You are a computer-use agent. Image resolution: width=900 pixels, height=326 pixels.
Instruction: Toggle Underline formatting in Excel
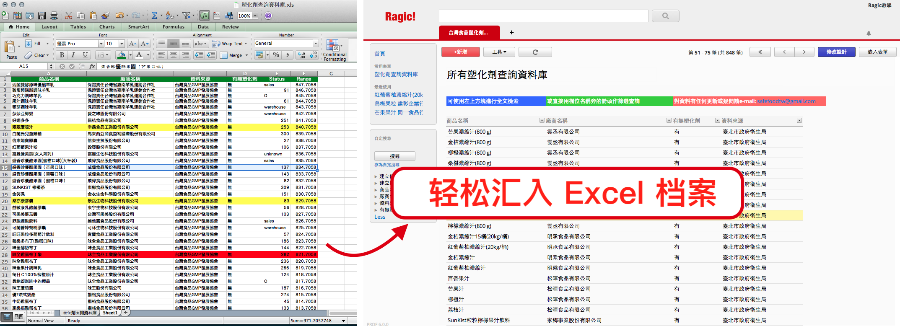pos(85,55)
